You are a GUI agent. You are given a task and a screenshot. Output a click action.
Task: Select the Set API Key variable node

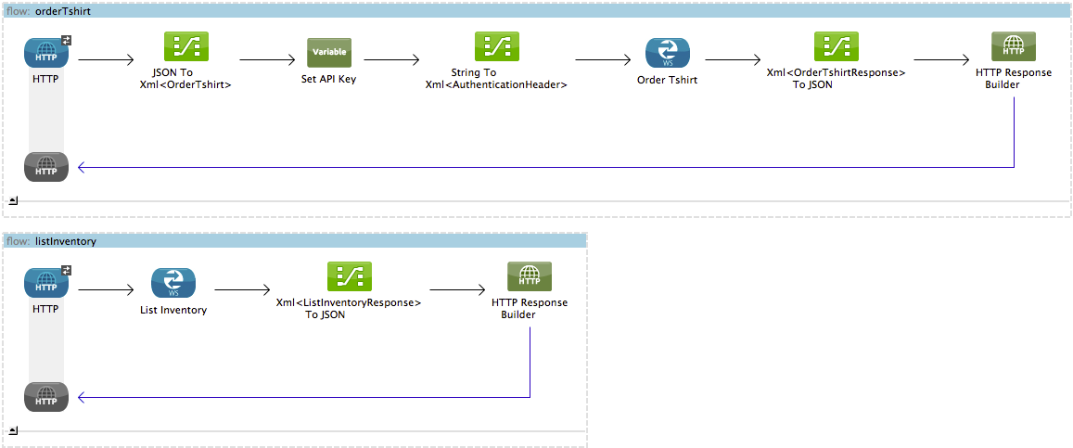click(x=329, y=53)
